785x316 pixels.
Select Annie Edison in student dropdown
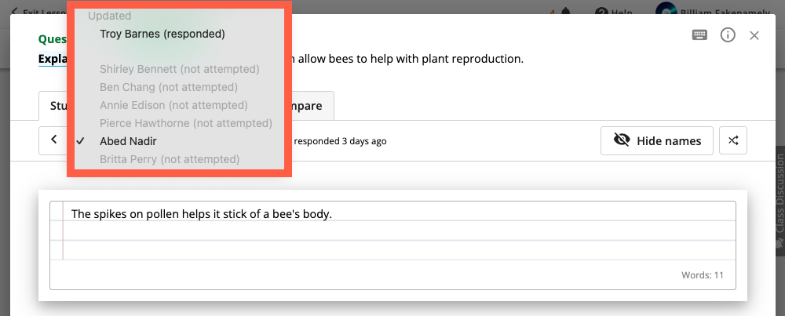(x=173, y=105)
